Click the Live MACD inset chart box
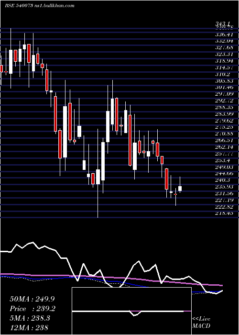239x335 pixels. tap(131, 311)
